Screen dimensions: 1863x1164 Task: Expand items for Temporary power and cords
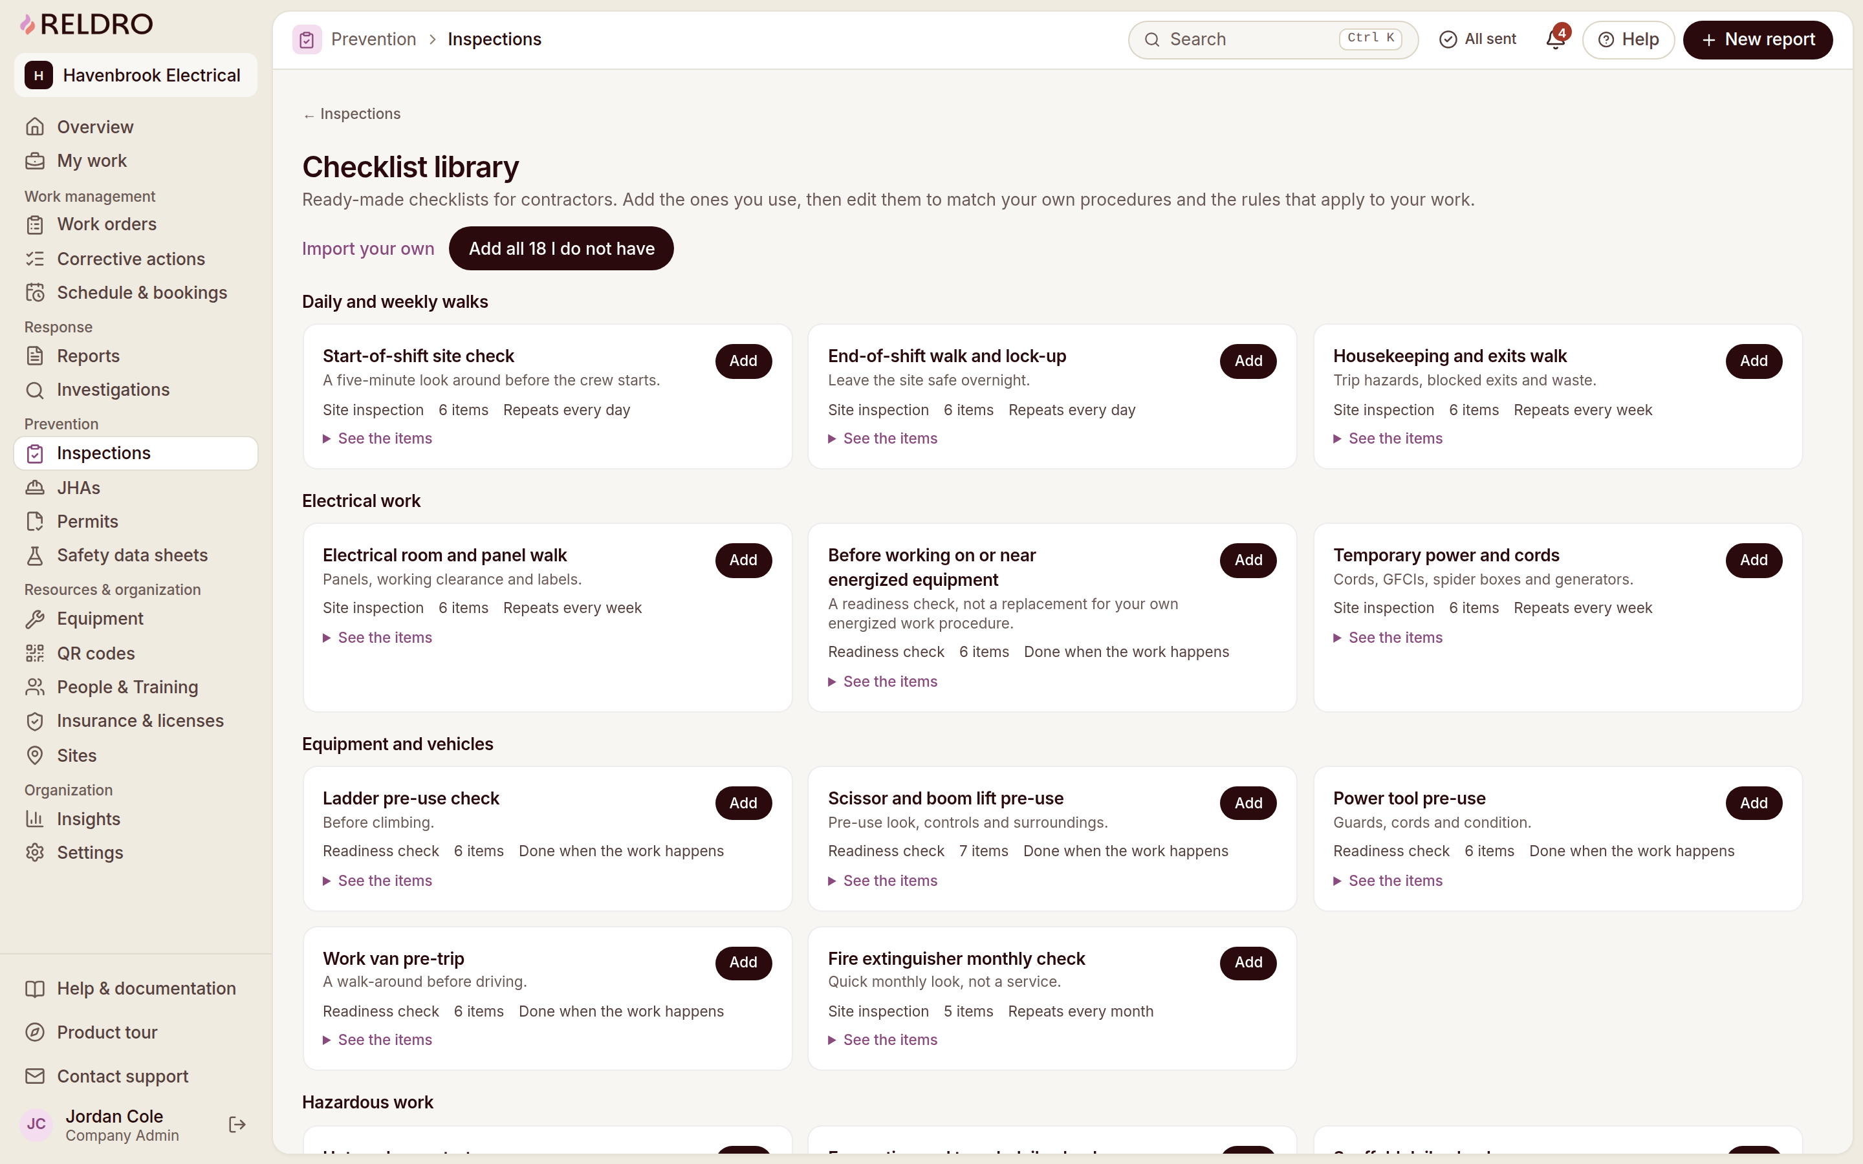click(x=1388, y=638)
